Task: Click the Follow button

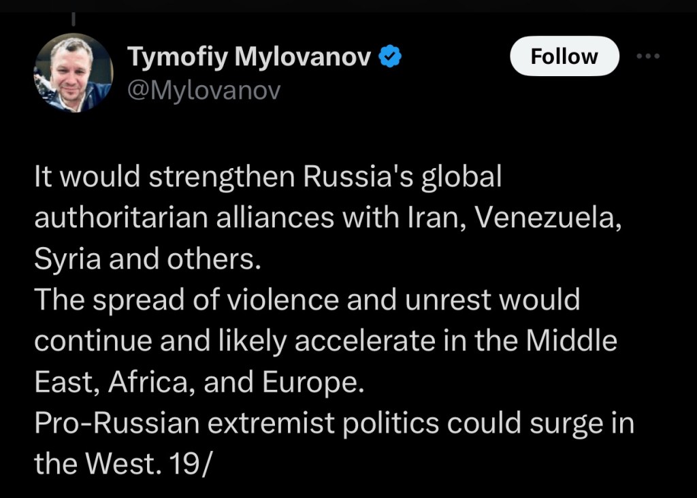Action: tap(564, 56)
